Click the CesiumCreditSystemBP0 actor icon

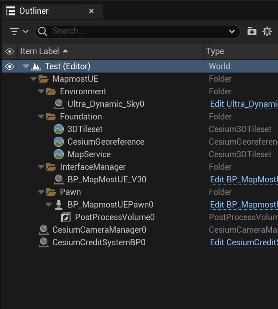click(x=44, y=242)
